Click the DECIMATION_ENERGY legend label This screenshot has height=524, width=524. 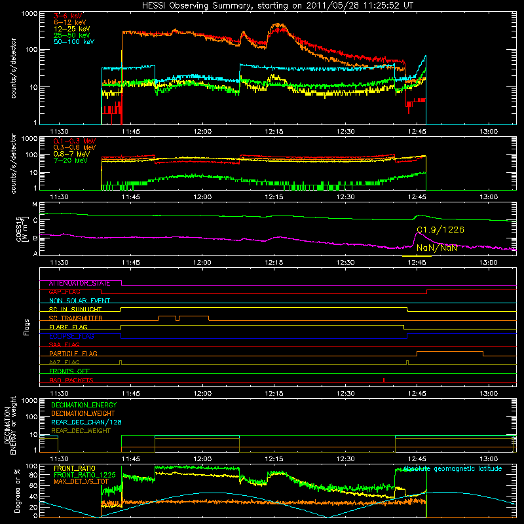click(x=84, y=405)
